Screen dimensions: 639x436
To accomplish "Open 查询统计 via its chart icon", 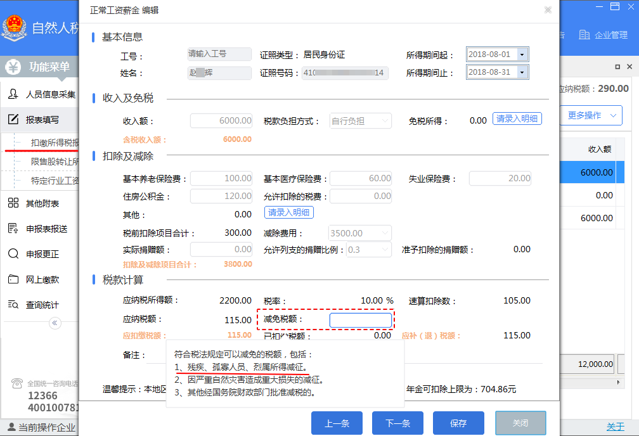I will (13, 305).
